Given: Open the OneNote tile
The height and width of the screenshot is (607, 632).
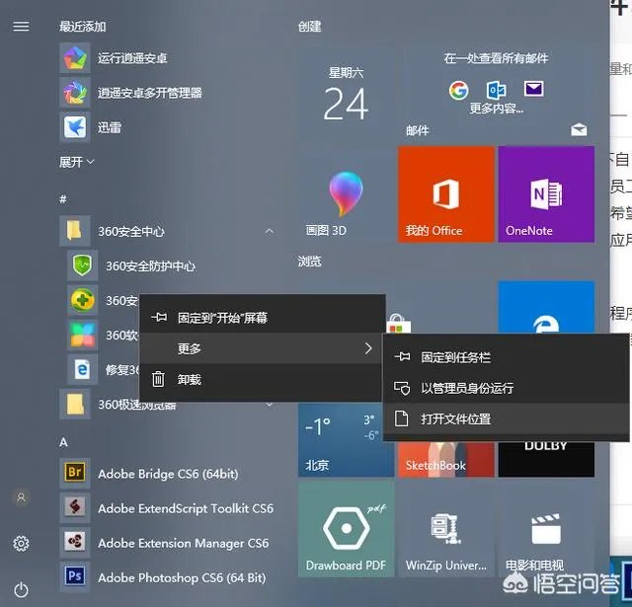Looking at the screenshot, I should click(546, 194).
